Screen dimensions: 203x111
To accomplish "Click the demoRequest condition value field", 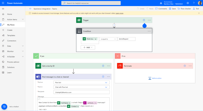I will coord(126,39).
